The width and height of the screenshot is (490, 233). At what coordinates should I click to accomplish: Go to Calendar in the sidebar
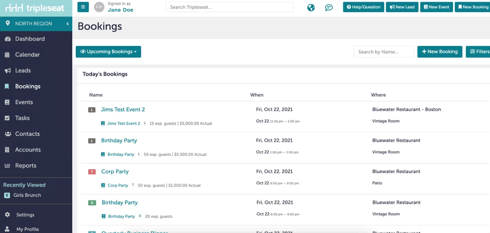[27, 55]
